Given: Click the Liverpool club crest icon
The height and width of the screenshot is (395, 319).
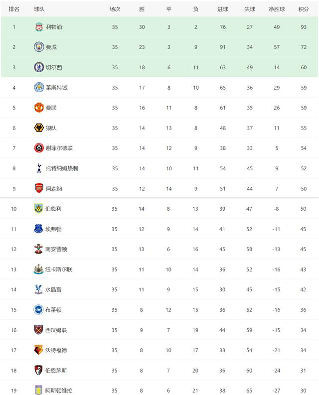Looking at the screenshot, I should tap(39, 27).
